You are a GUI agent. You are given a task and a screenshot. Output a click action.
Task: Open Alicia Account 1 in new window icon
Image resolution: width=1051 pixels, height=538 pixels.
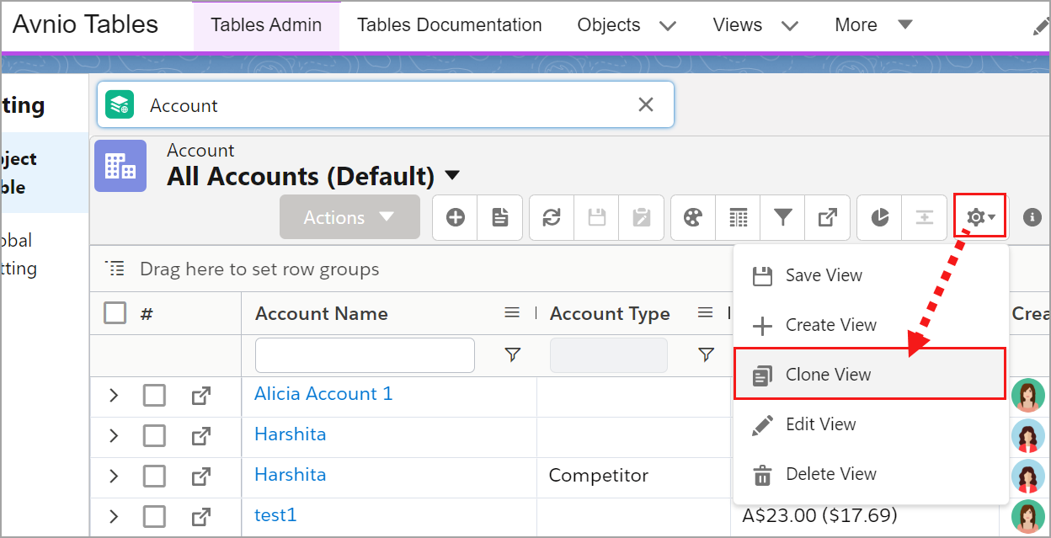click(x=200, y=396)
